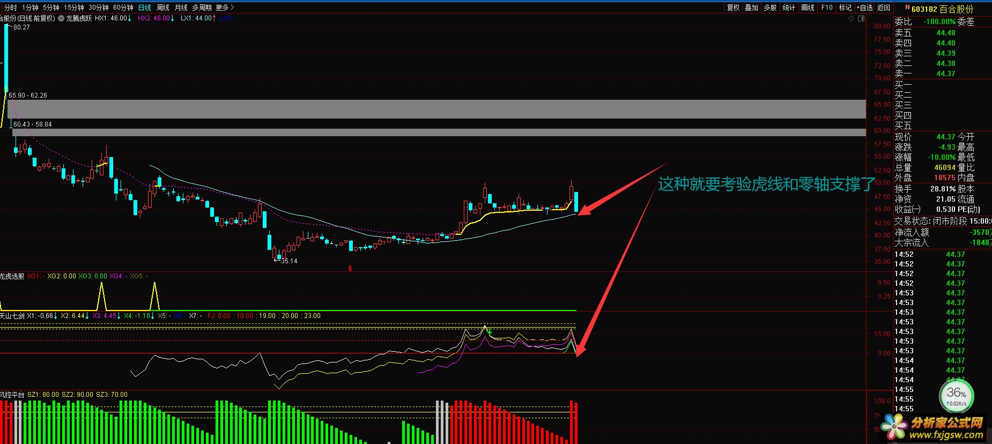Click the 龙腾虎跃 indicator name
The width and height of the screenshot is (992, 444).
pos(79,18)
